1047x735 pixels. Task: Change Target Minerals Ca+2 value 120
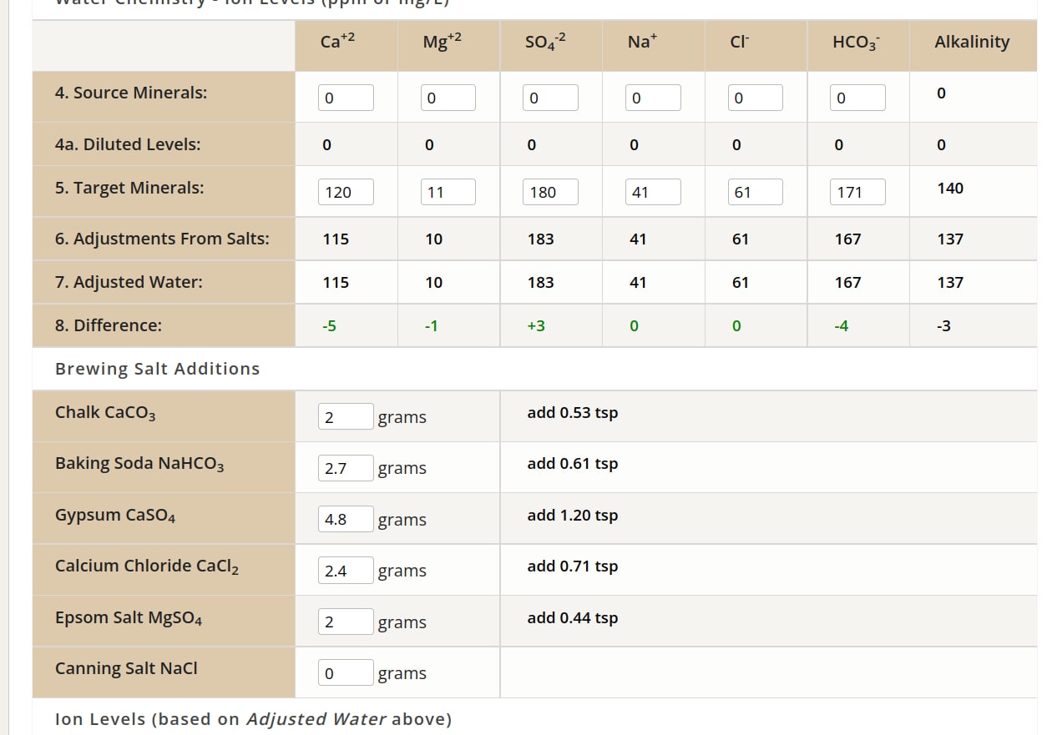click(346, 192)
